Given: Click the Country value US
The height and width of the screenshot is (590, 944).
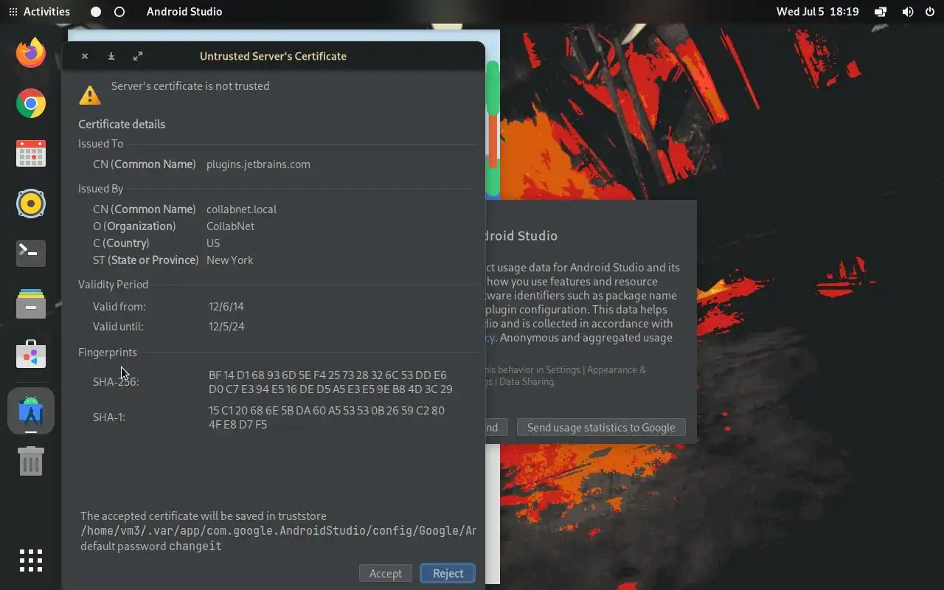Looking at the screenshot, I should 213,243.
